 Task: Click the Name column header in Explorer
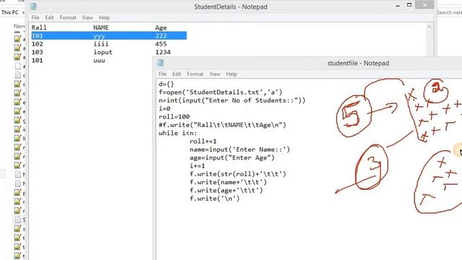(x=19, y=26)
